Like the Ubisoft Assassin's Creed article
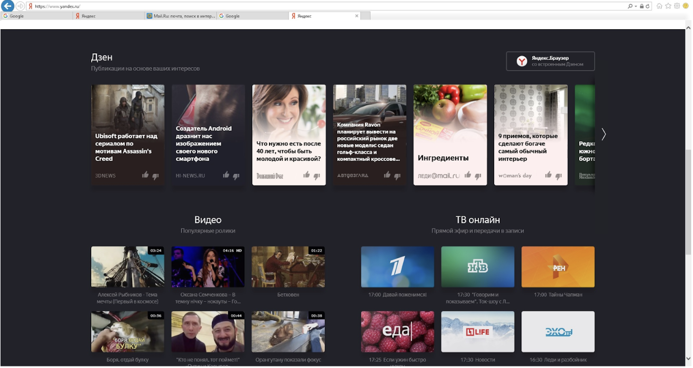The image size is (693, 368). [146, 175]
